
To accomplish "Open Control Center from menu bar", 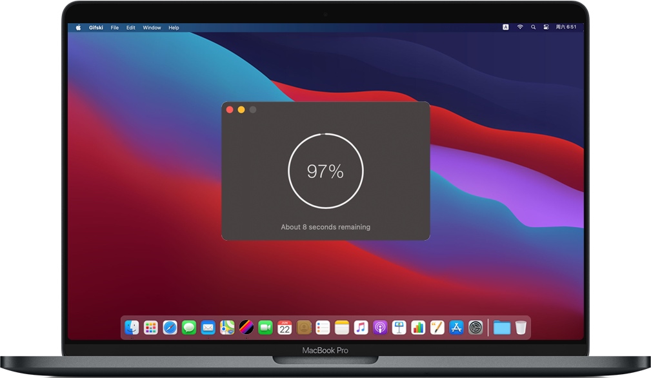I will pos(546,28).
